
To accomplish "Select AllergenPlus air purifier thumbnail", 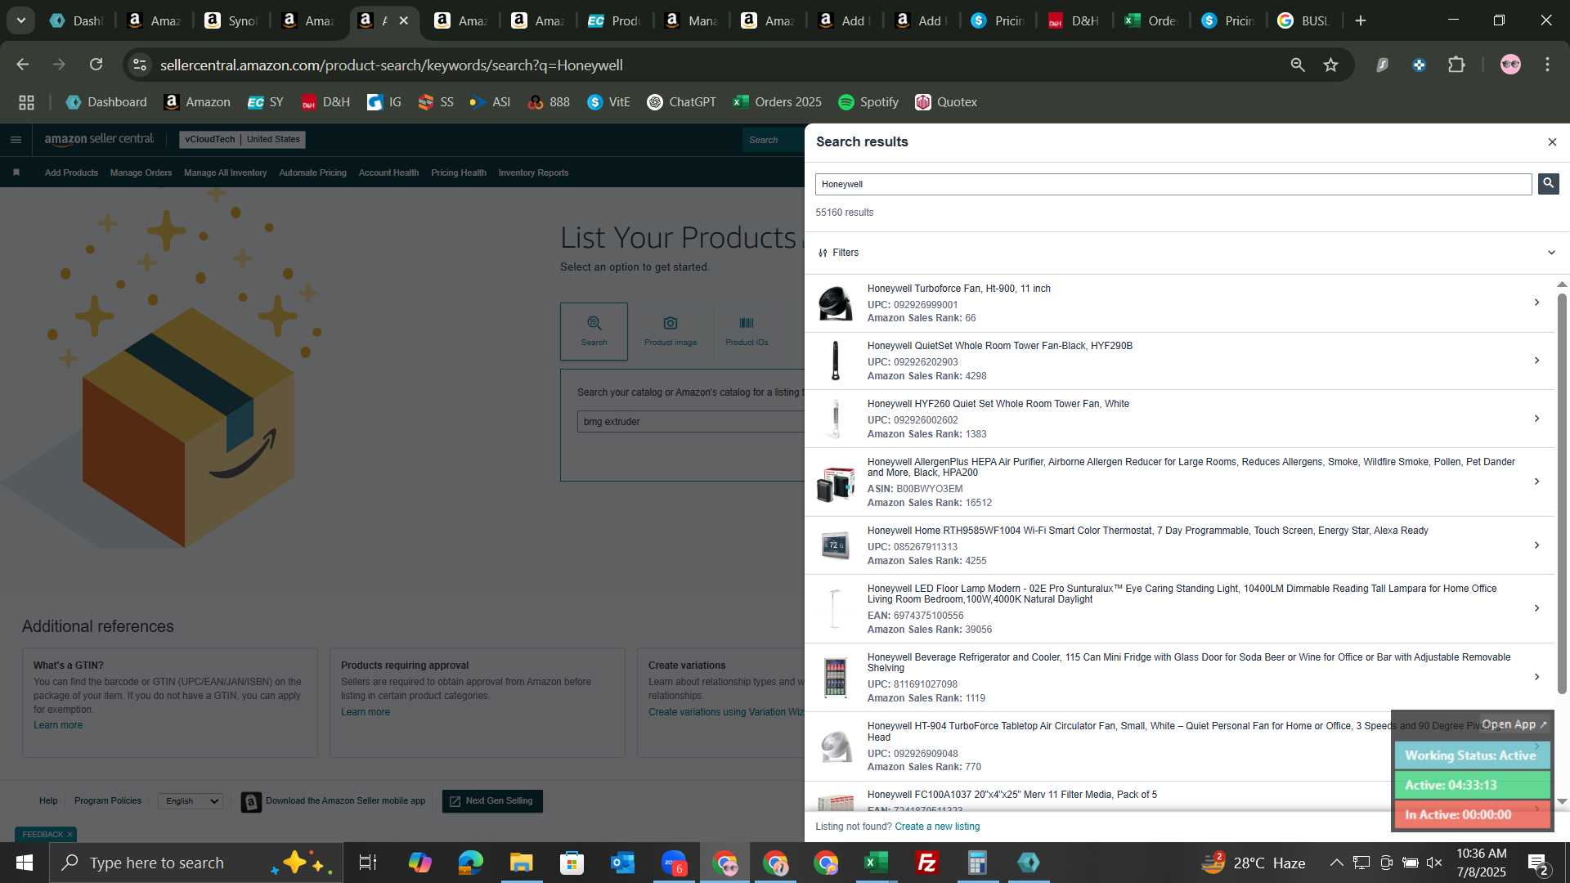I will tap(835, 482).
